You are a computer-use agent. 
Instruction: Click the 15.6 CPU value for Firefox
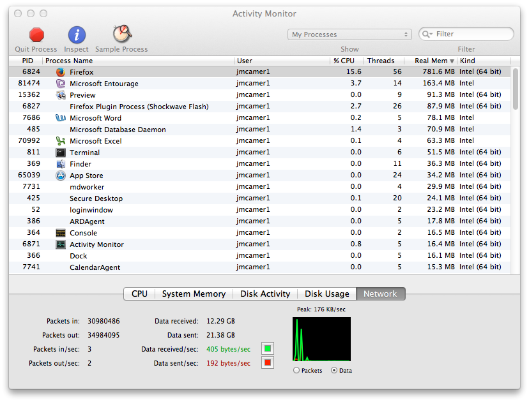353,71
